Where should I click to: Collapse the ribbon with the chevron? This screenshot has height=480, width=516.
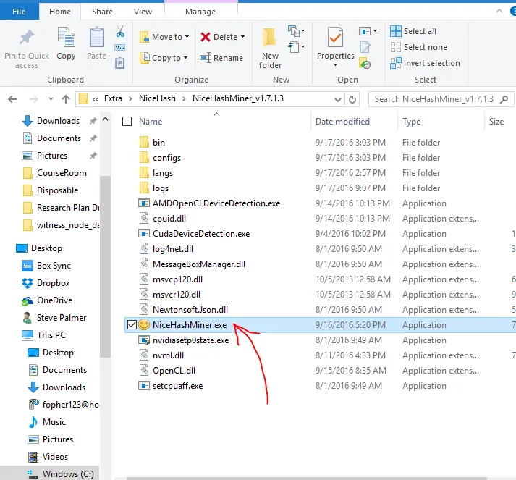pyautogui.click(x=499, y=11)
